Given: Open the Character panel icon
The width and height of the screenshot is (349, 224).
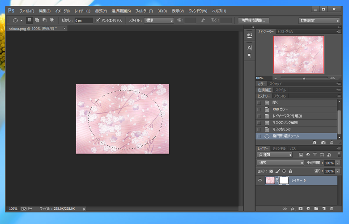Looking at the screenshot, I should [x=250, y=47].
